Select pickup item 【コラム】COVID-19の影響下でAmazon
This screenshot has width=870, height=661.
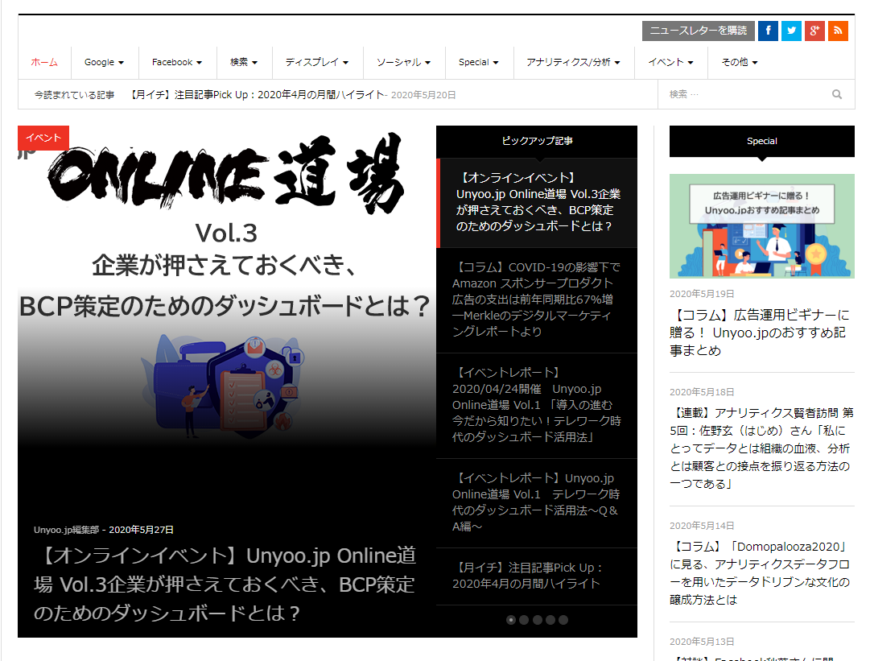[537, 300]
